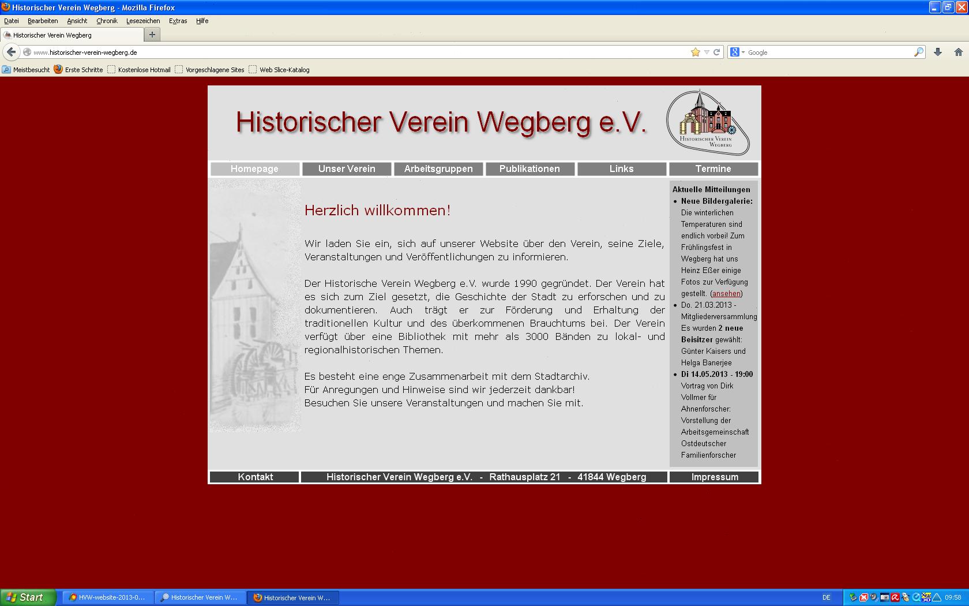Screen dimensions: 969x606
Task: Bookmark this page with the star icon
Action: point(696,53)
